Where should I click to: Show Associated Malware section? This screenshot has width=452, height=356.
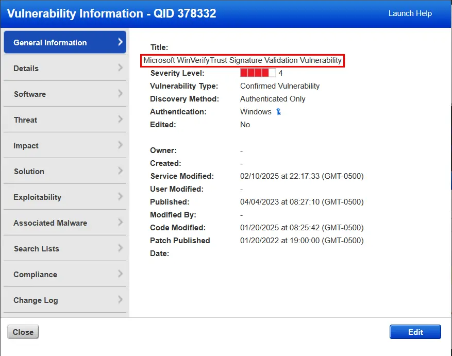point(65,223)
